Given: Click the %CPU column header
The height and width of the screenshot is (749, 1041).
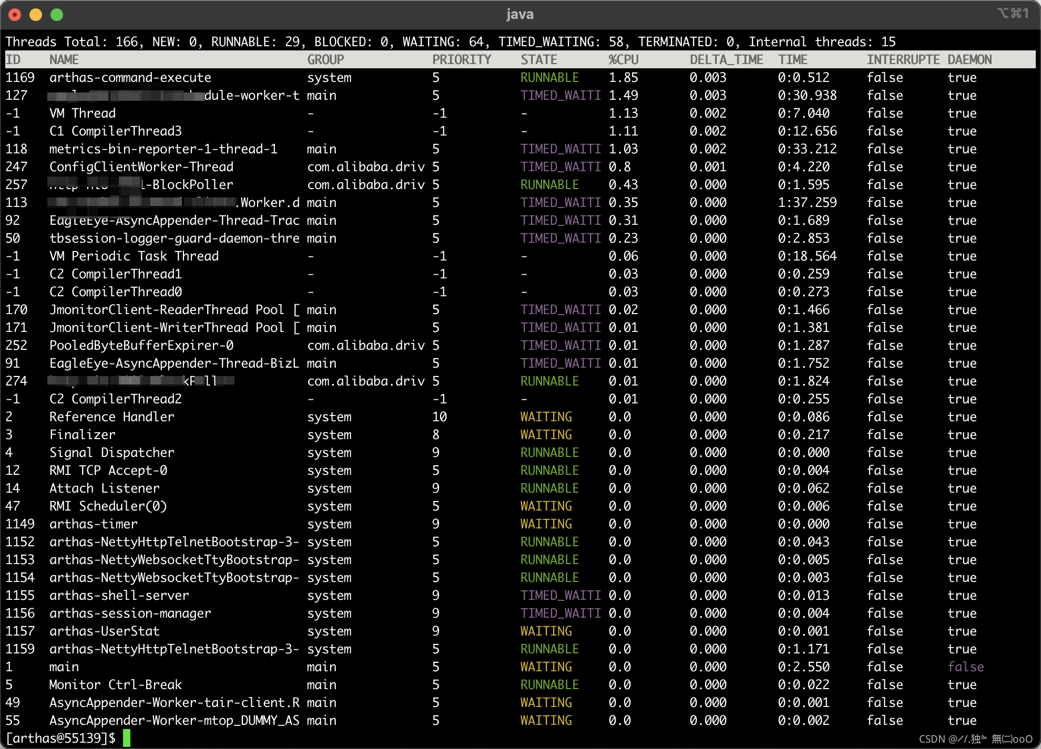Looking at the screenshot, I should coord(624,60).
